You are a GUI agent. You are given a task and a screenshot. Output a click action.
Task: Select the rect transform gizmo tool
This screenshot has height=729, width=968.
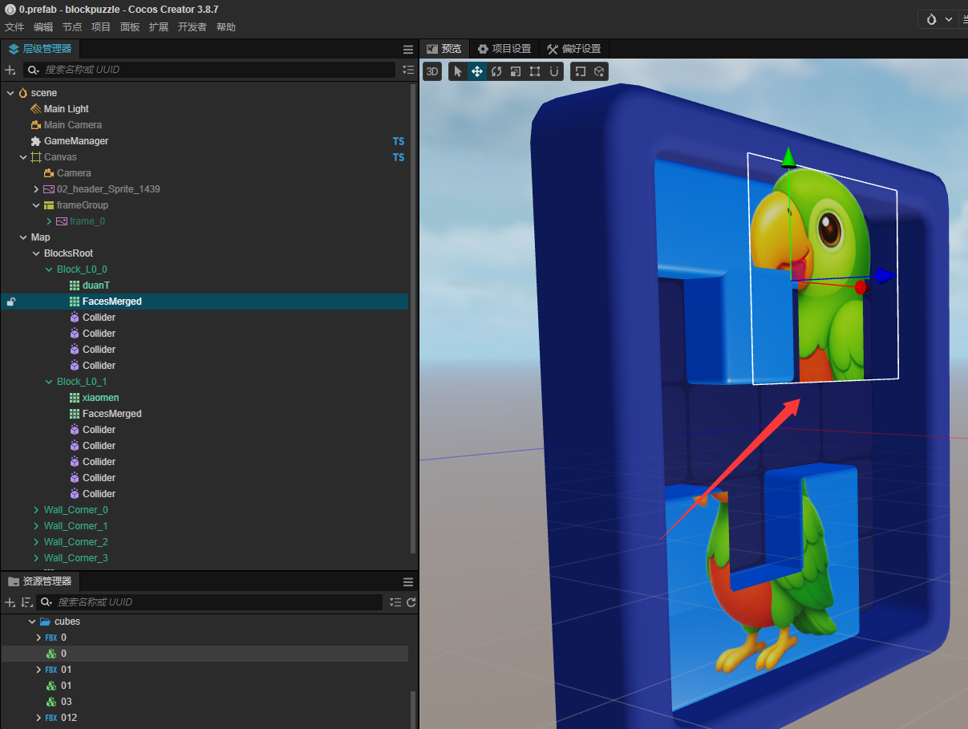coord(535,71)
